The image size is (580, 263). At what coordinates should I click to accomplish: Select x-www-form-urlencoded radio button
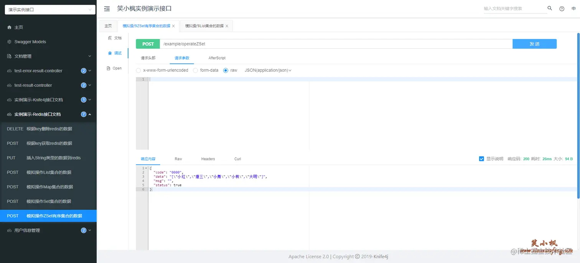pos(138,70)
